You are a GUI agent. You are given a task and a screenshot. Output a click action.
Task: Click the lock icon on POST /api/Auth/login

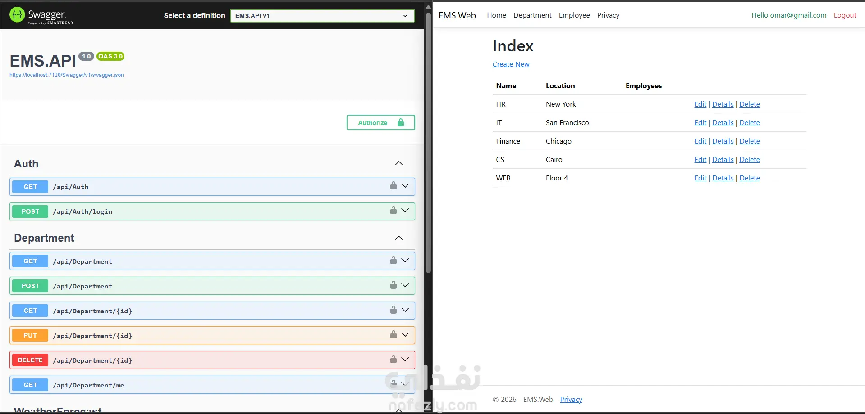(394, 211)
